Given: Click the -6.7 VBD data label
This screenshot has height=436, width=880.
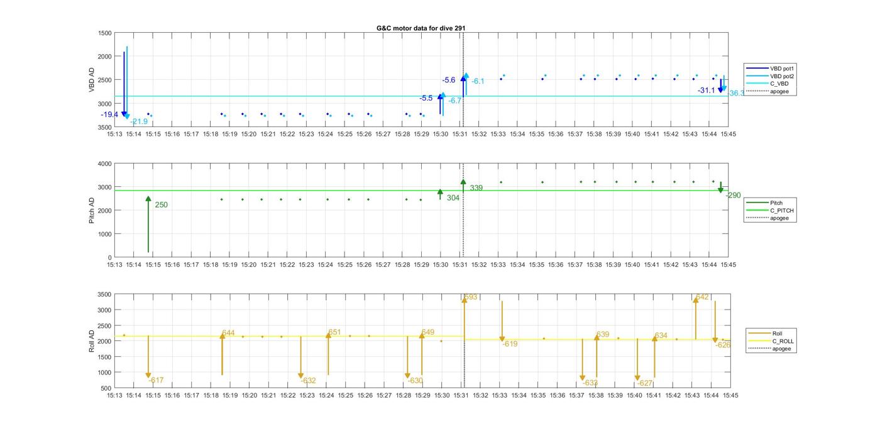Looking at the screenshot, I should tap(455, 101).
